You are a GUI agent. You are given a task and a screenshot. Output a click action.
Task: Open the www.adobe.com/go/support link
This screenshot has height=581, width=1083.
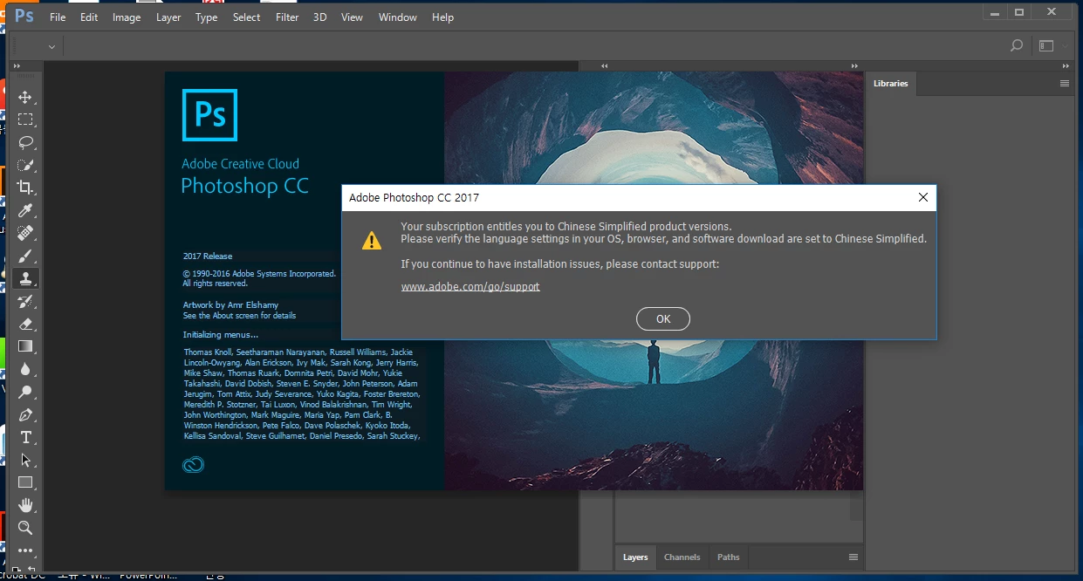[470, 286]
